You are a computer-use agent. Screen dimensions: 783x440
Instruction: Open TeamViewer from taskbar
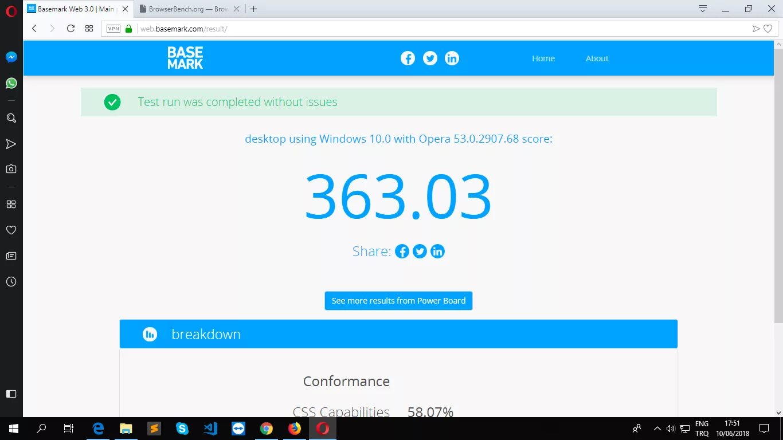click(x=238, y=429)
